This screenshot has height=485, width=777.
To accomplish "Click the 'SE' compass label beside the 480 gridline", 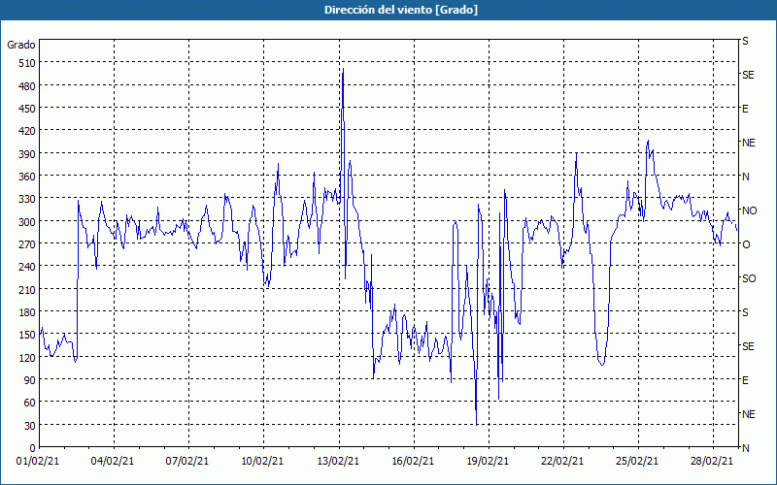I will (748, 76).
